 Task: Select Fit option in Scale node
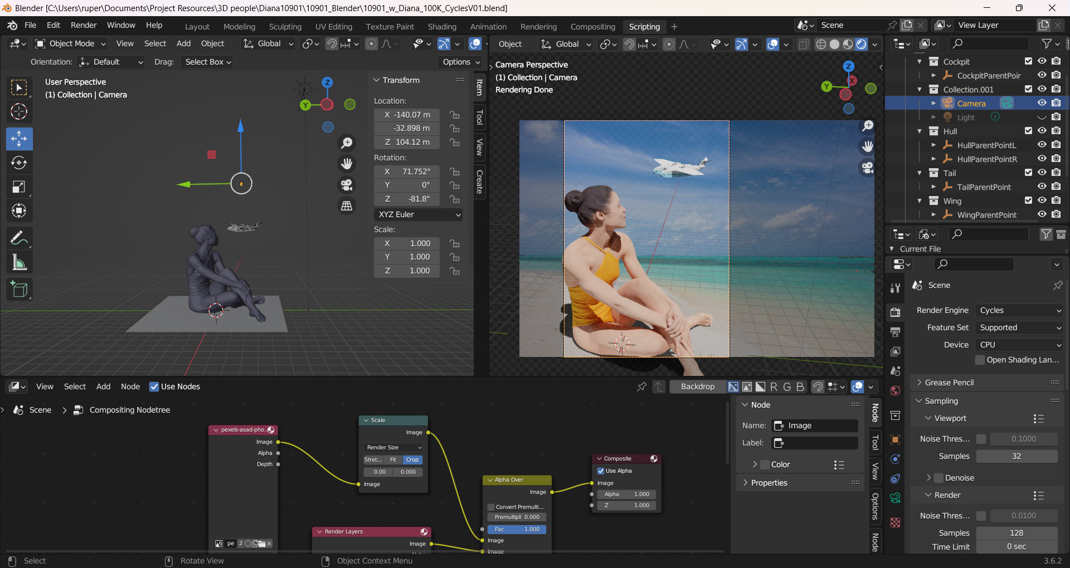[x=393, y=460]
